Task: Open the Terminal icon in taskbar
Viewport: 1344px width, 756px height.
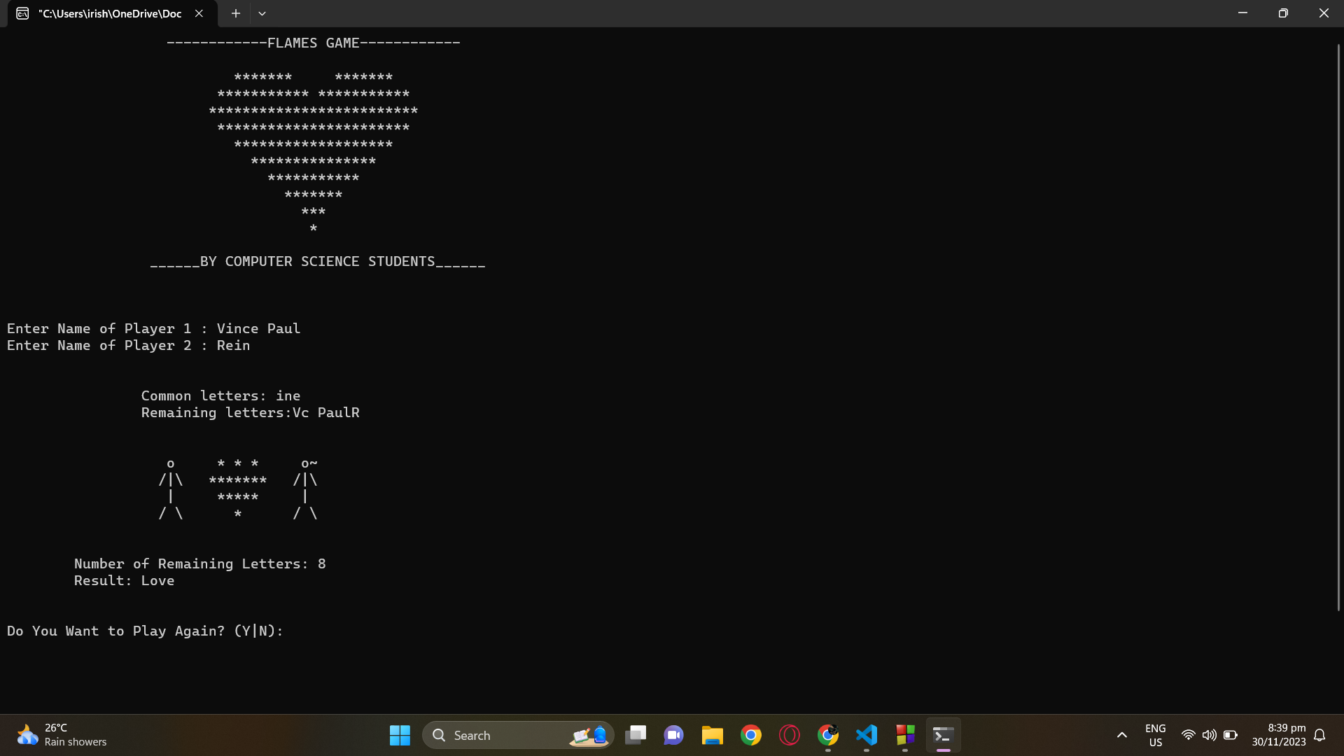Action: click(943, 735)
